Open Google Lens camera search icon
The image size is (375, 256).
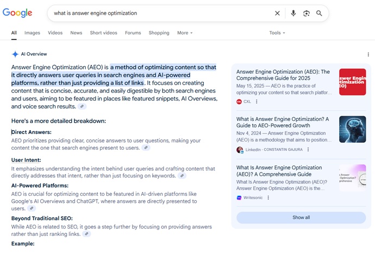(307, 14)
